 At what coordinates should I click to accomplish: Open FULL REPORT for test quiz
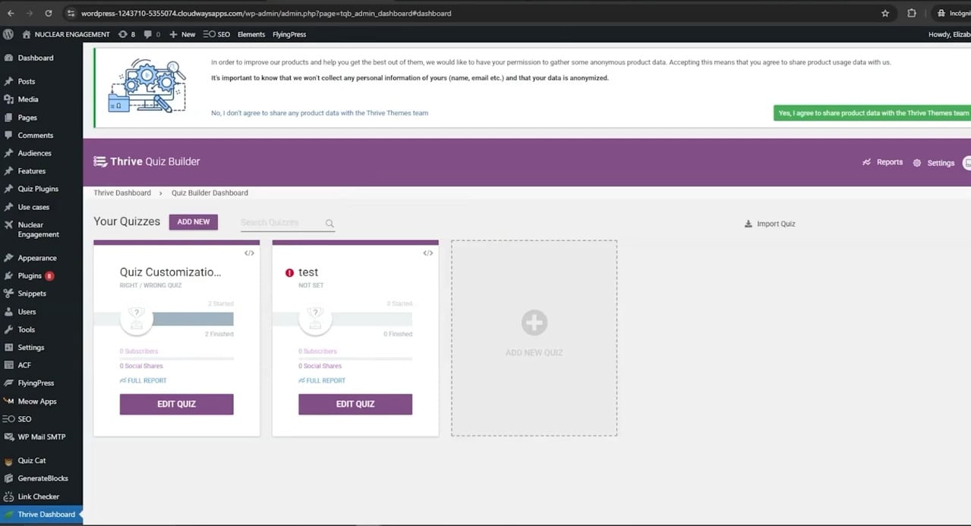[322, 380]
